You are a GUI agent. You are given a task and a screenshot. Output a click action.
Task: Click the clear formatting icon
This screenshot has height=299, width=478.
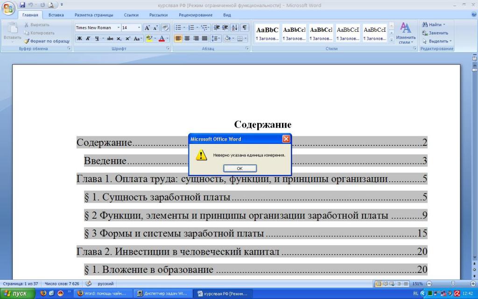[165, 28]
